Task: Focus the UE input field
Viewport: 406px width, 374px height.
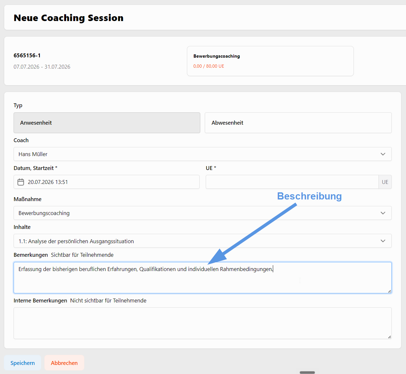Action: click(x=292, y=182)
